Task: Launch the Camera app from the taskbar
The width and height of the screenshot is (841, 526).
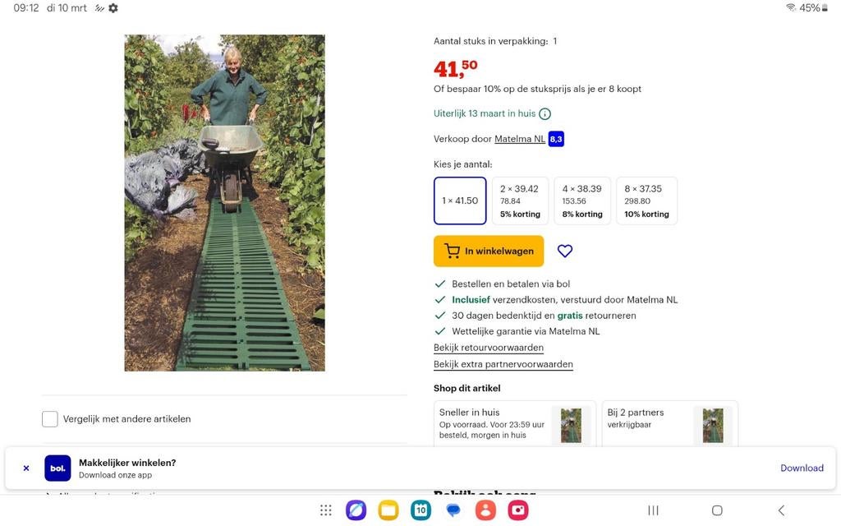Action: pos(518,510)
